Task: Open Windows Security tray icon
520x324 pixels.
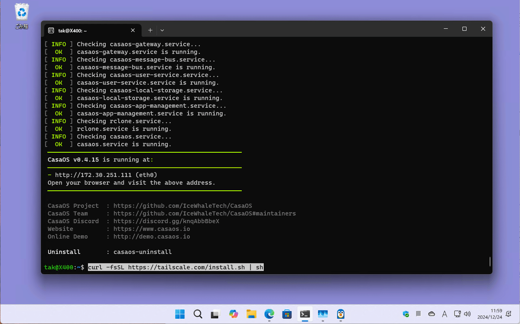Action: (406, 314)
